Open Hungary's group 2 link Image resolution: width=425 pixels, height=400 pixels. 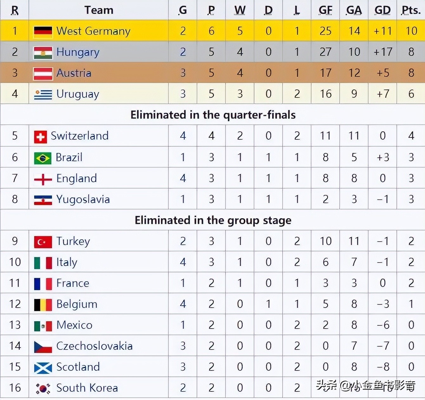183,52
